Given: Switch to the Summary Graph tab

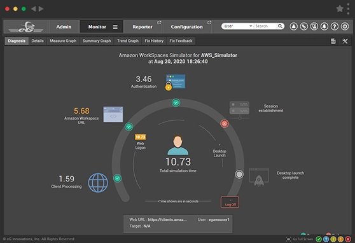Looking at the screenshot, I should coord(97,41).
